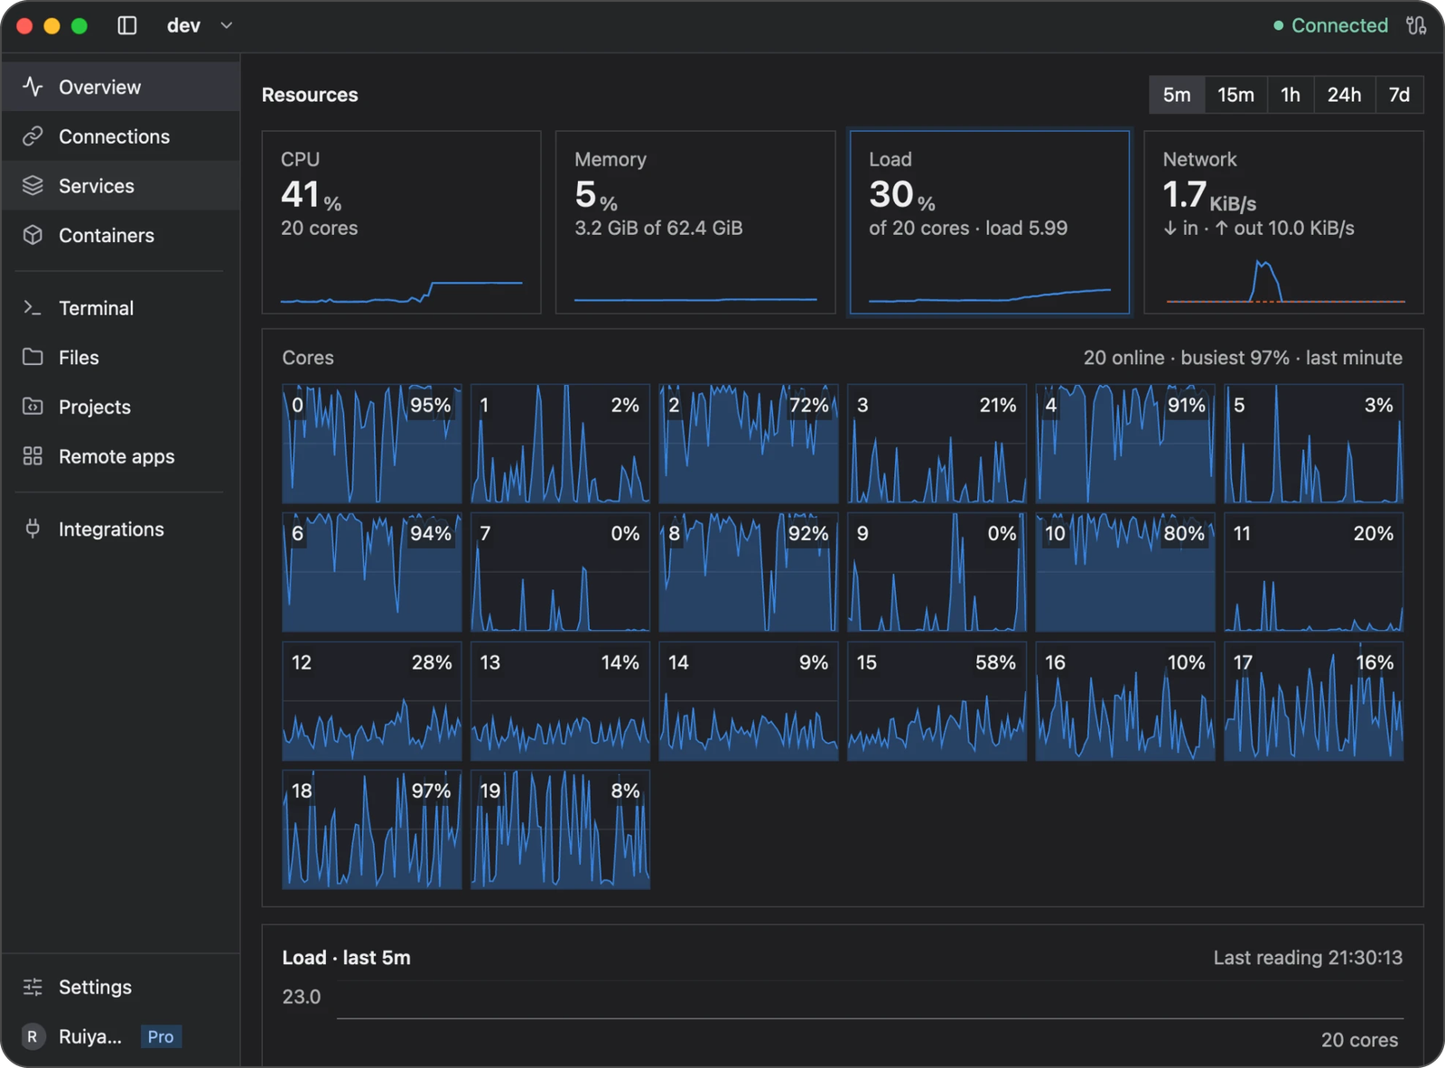
Task: Open Remote apps
Action: point(120,456)
